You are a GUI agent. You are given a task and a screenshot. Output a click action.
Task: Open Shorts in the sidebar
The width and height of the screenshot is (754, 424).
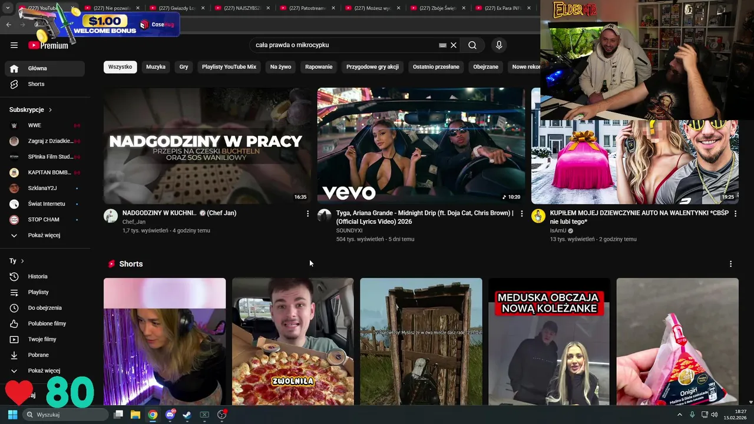45,84
